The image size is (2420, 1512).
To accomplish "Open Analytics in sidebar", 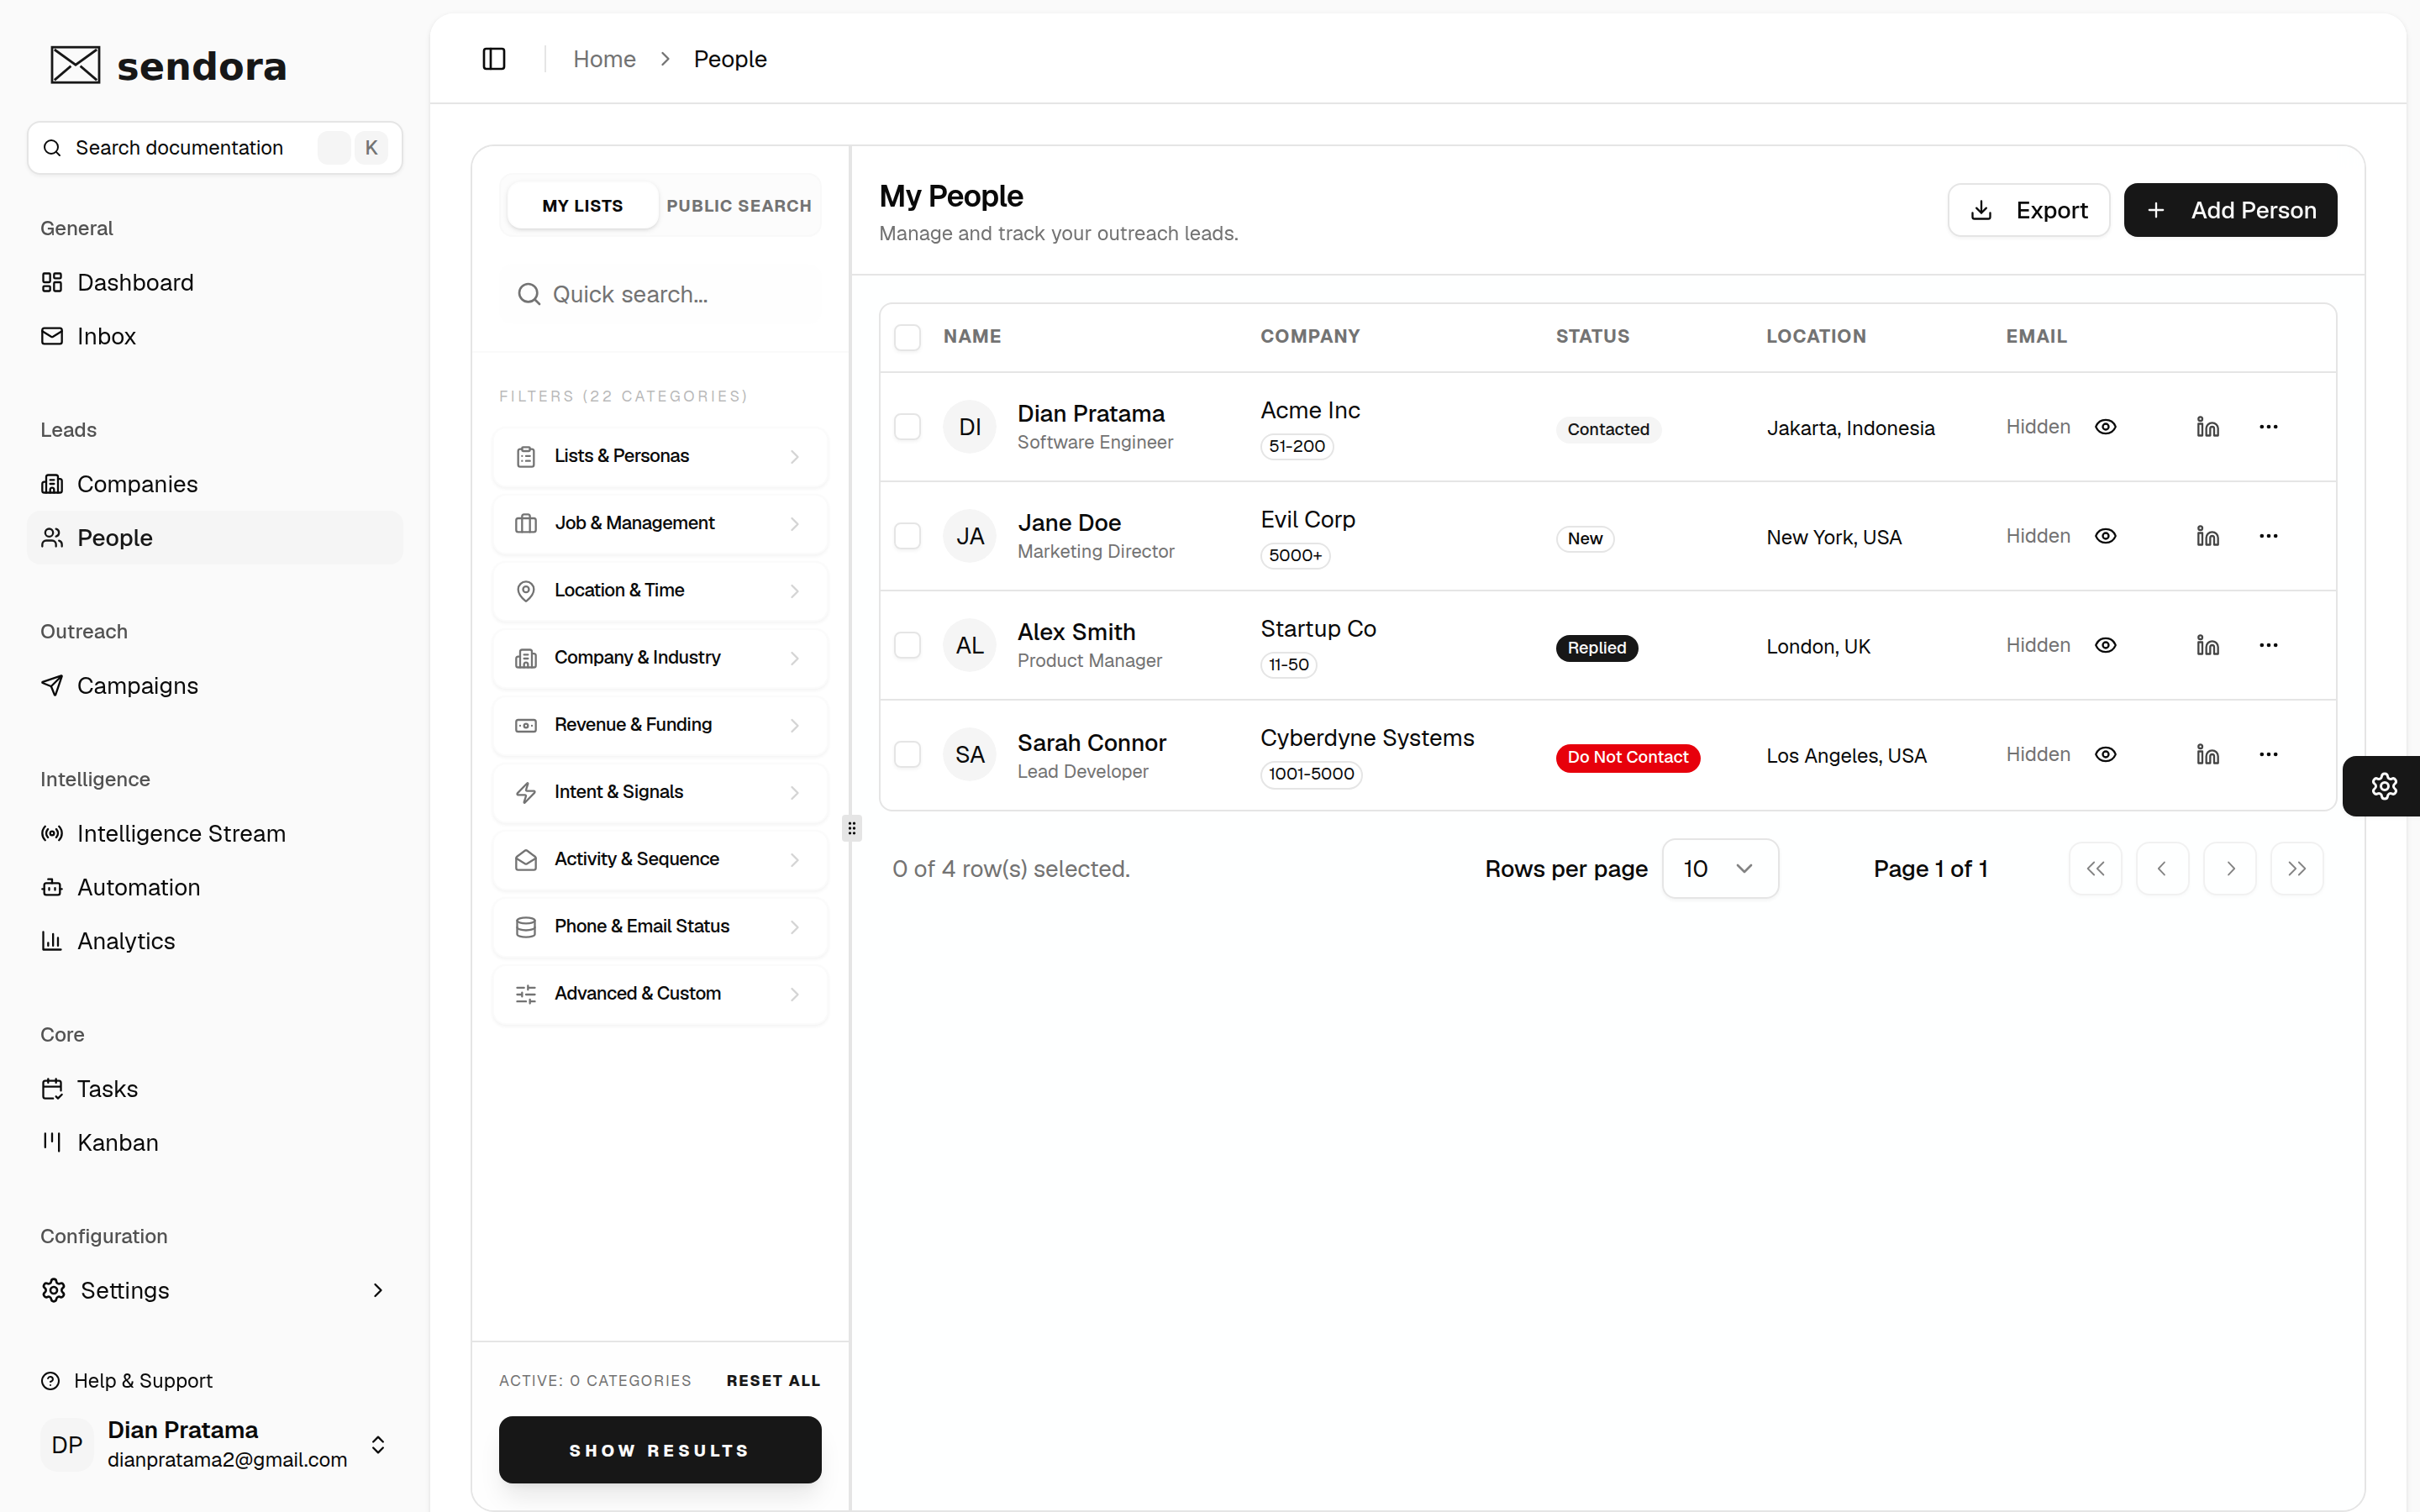I will click(x=215, y=941).
